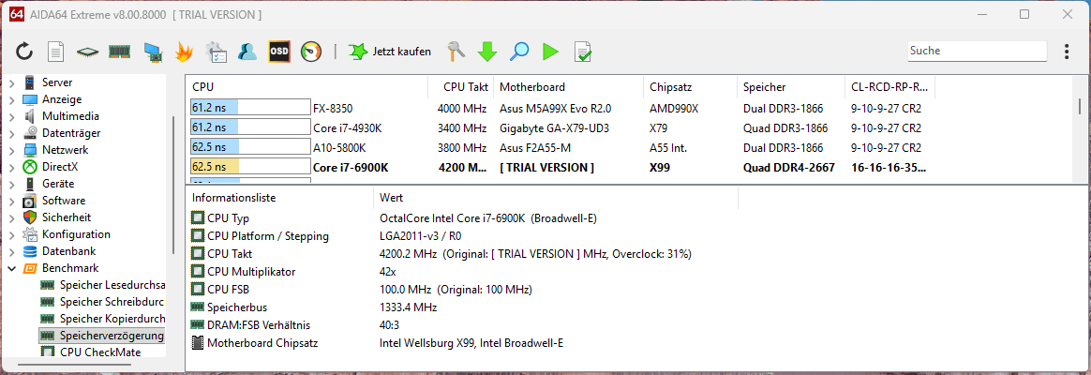The height and width of the screenshot is (375, 1091).
Task: Click the FX-8350 61.2 ns bar
Action: click(x=250, y=108)
